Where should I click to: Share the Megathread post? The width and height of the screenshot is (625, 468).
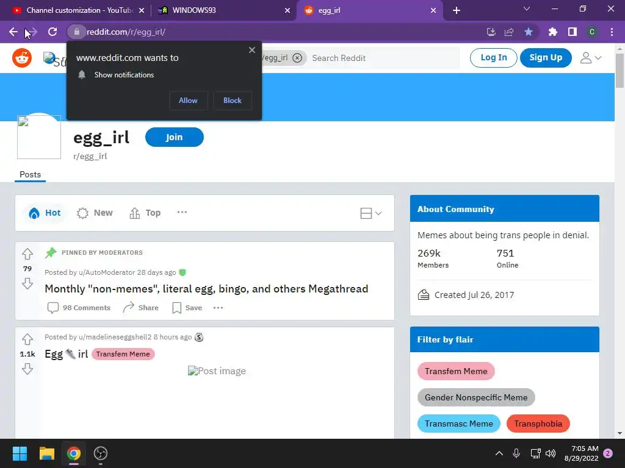point(141,308)
